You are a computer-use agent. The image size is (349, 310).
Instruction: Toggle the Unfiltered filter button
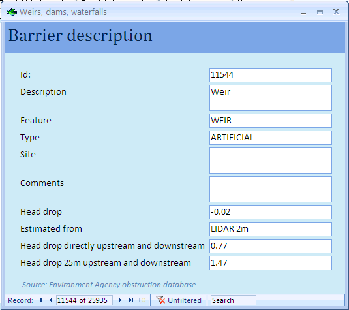pyautogui.click(x=179, y=300)
